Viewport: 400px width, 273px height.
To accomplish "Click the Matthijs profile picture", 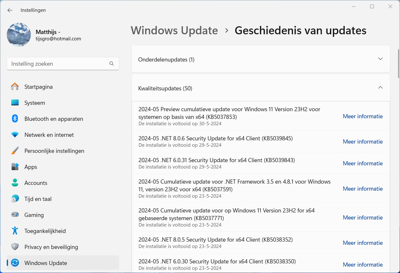I will click(19, 35).
